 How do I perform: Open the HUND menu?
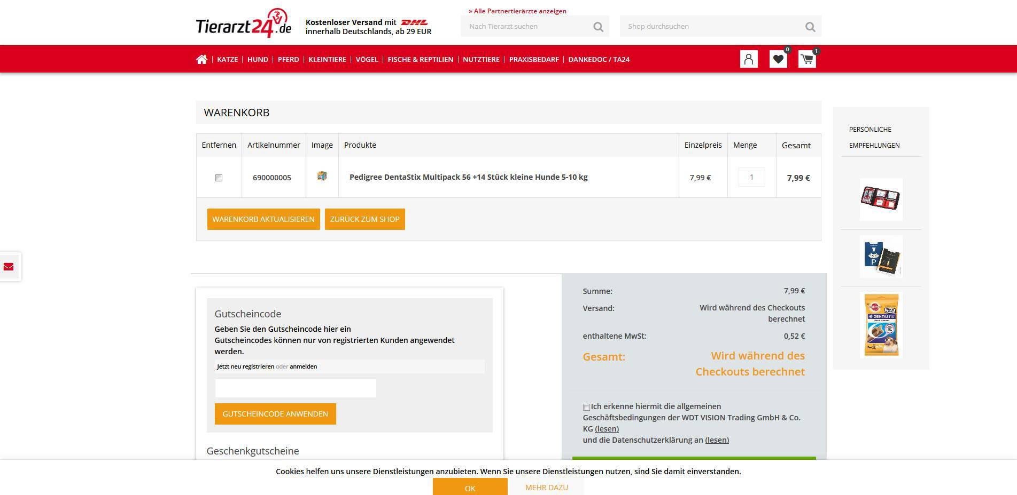pyautogui.click(x=258, y=59)
